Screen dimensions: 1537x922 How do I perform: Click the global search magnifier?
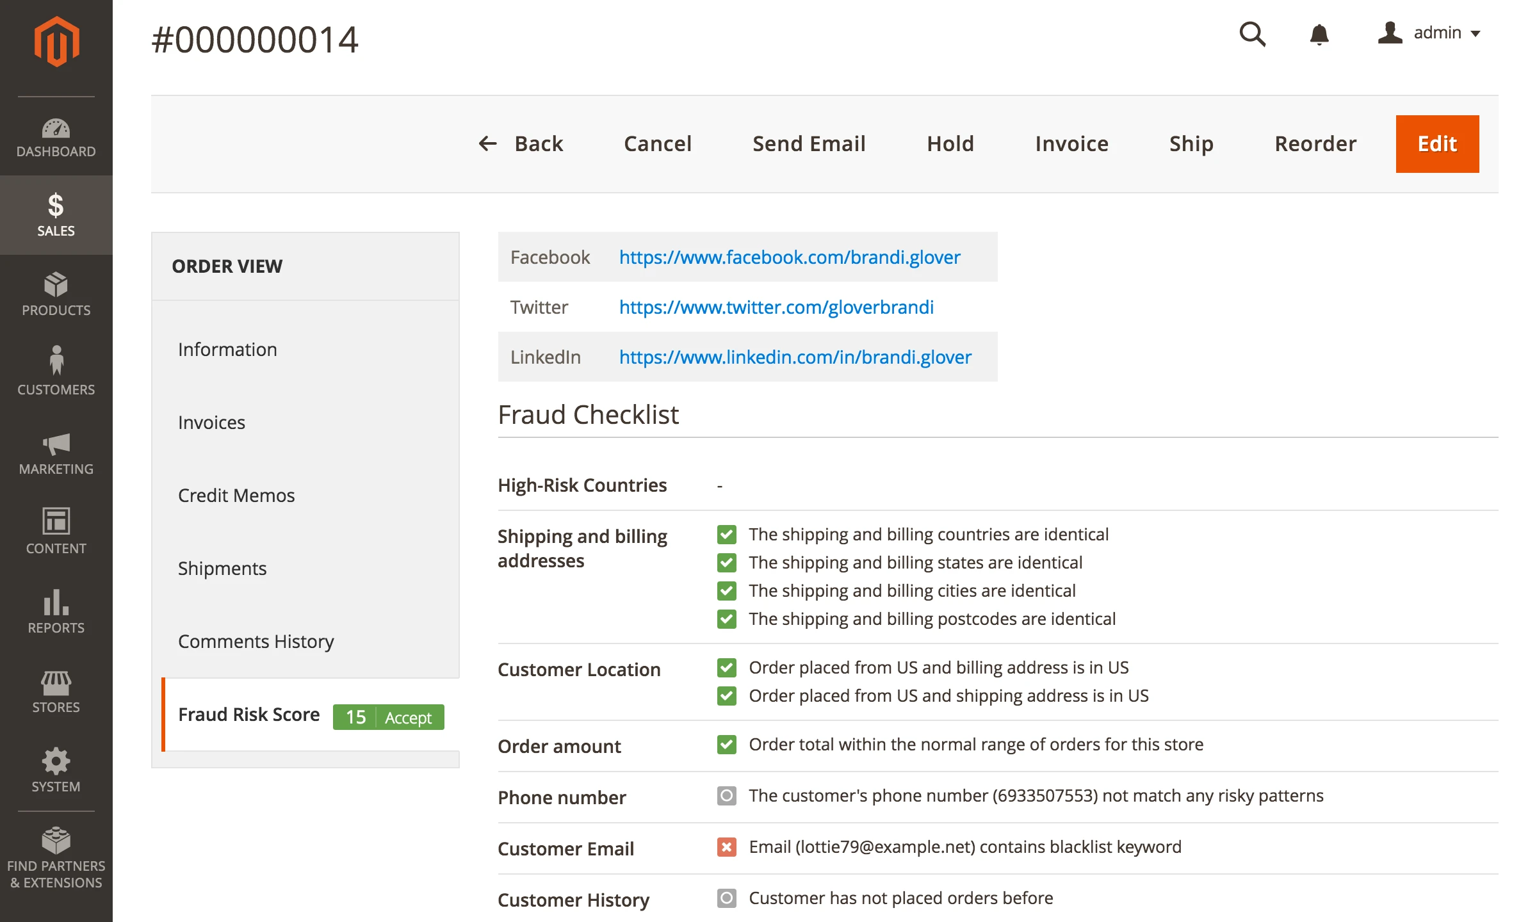click(x=1253, y=33)
